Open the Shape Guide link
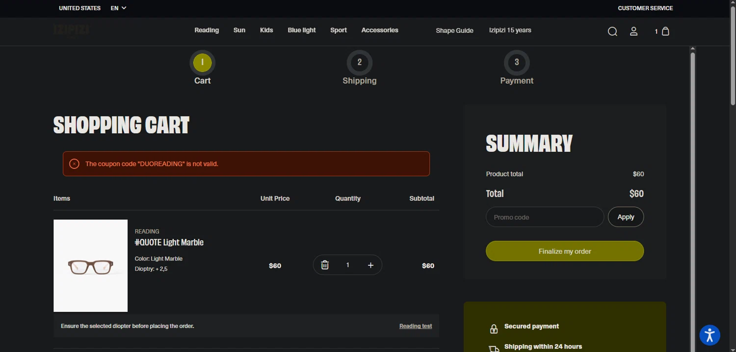 pyautogui.click(x=454, y=30)
